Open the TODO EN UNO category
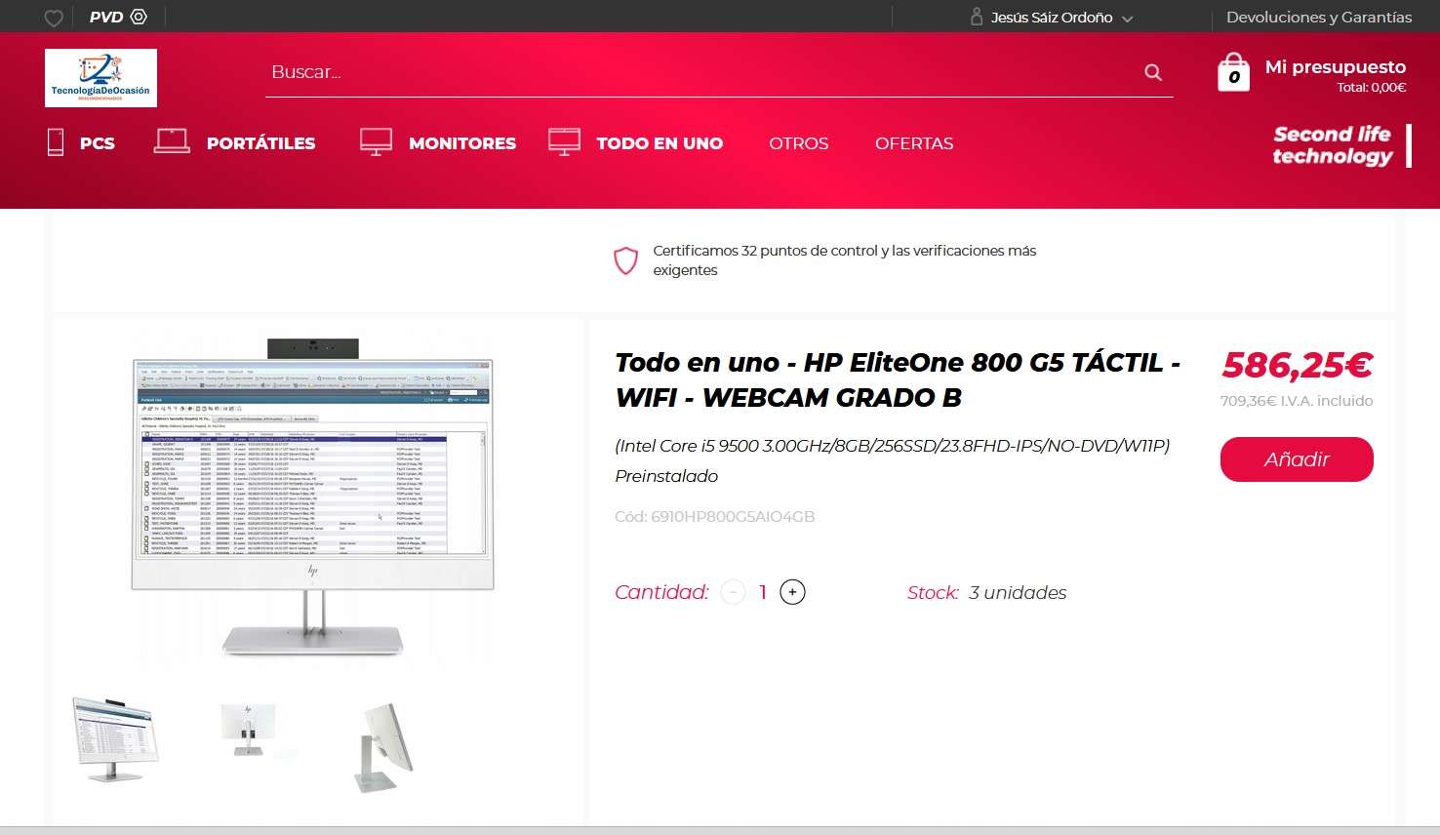This screenshot has width=1440, height=835. coord(636,142)
